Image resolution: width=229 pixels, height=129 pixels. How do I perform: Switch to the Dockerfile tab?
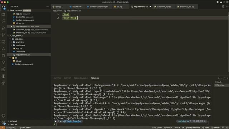coord(77,6)
